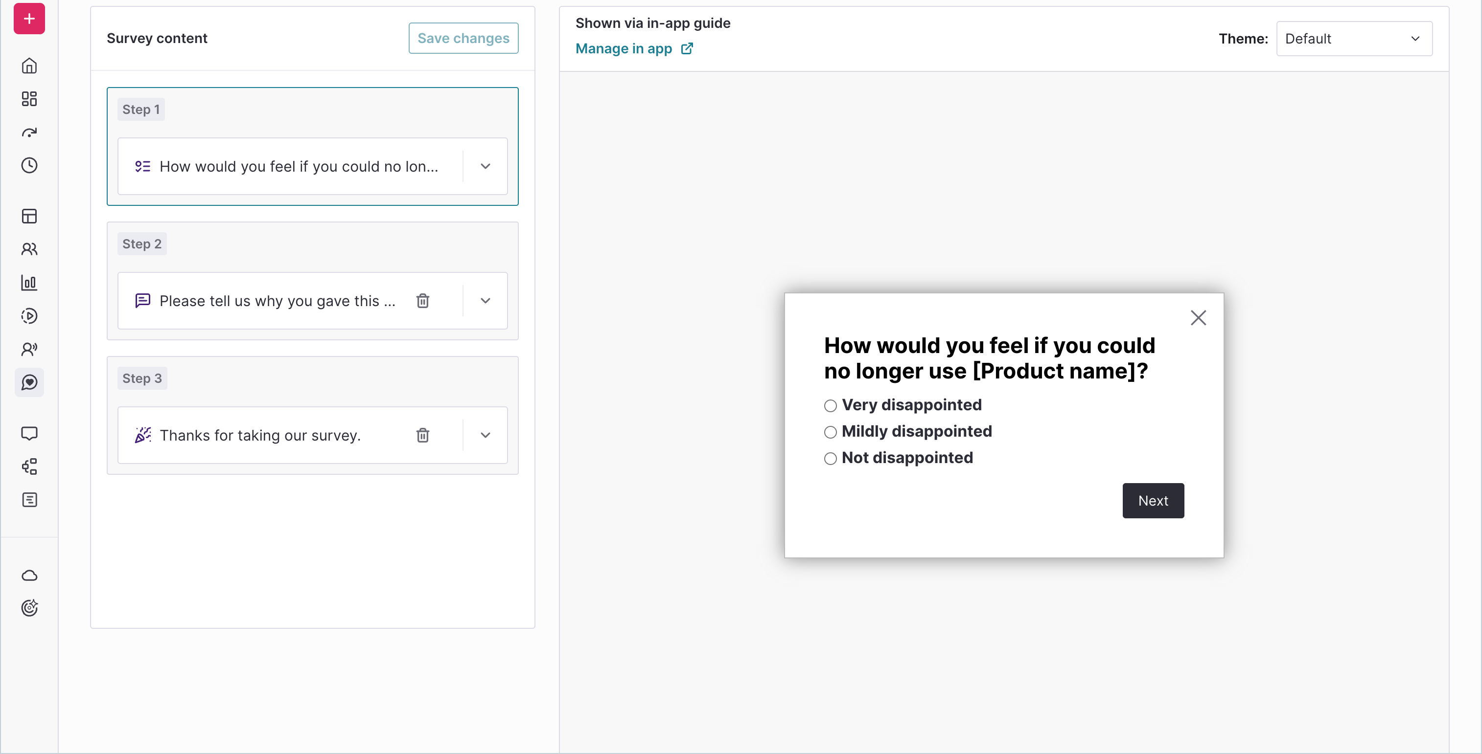This screenshot has height=754, width=1482.
Task: Select the Step 3 label
Action: click(x=142, y=378)
